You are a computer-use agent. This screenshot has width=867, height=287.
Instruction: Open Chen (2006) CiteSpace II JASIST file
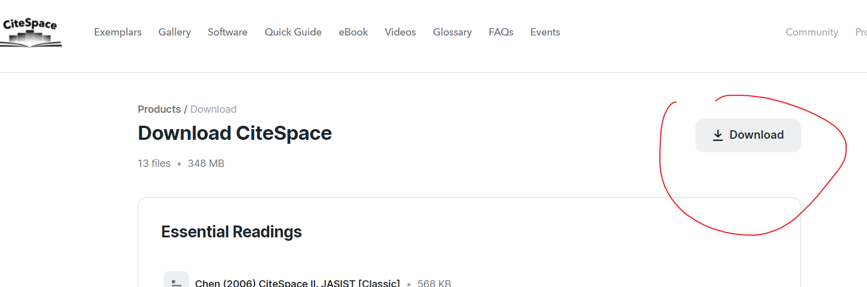click(x=297, y=283)
